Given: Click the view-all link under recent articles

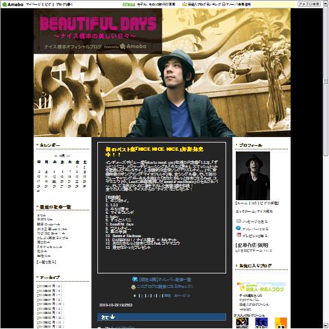Looking at the screenshot, I should click(x=46, y=262).
